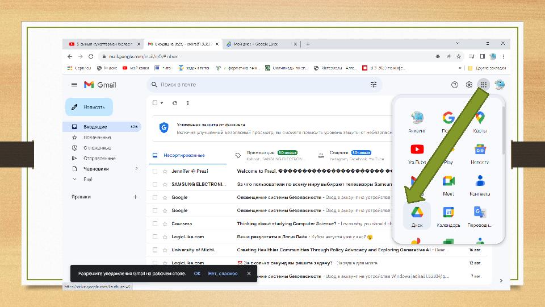Image resolution: width=545 pixels, height=307 pixels.
Task: Open the select-all dropdown arrow
Action: pyautogui.click(x=162, y=103)
